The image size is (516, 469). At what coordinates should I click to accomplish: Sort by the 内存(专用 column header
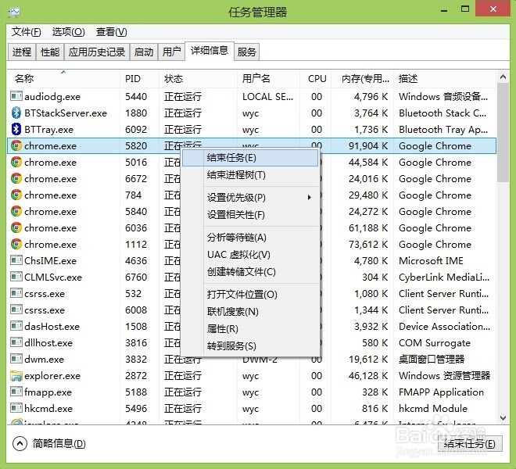(x=362, y=78)
